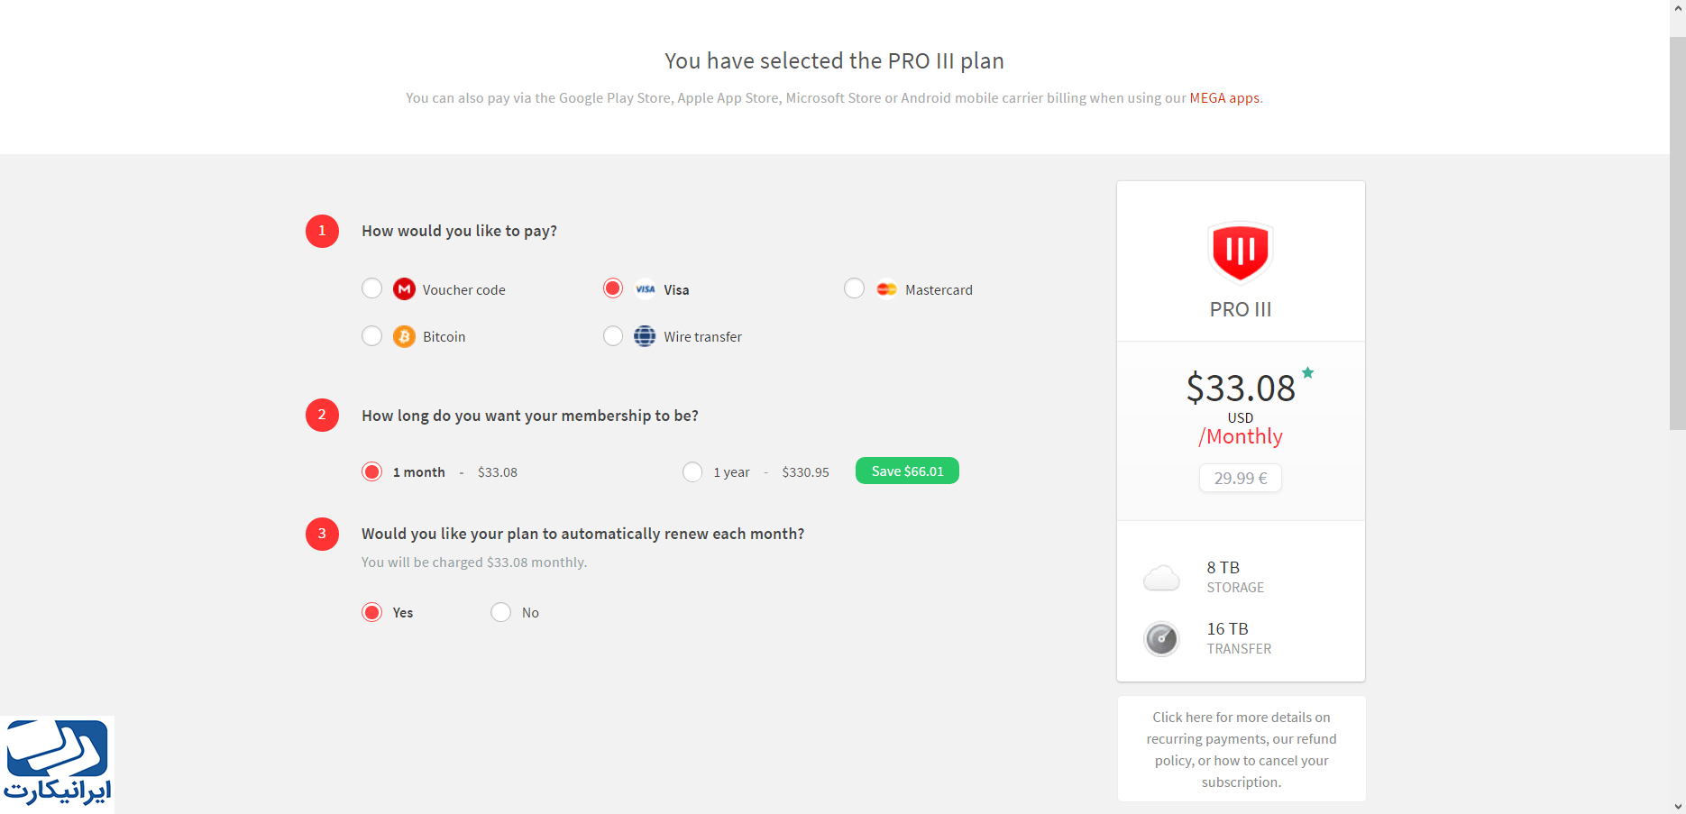The image size is (1686, 814).
Task: Click the Visa card logo icon
Action: coord(646,289)
